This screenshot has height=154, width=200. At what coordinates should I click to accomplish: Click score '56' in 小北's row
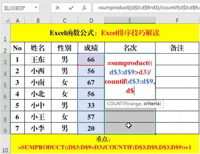91,94
